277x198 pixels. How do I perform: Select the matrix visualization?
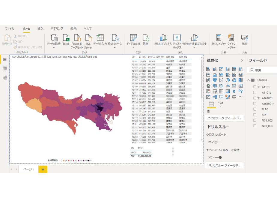(x=228, y=91)
